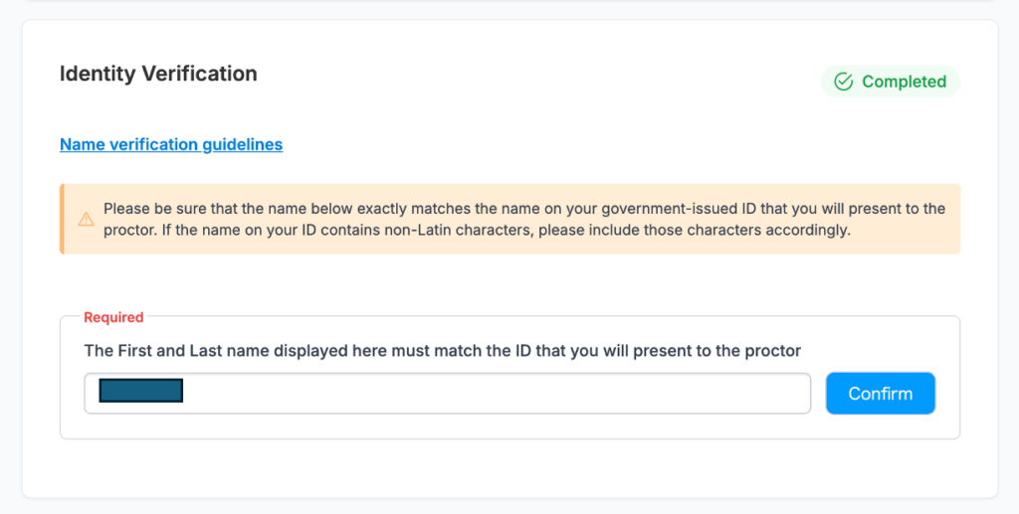Select the red Required label
This screenshot has height=514, width=1019.
[x=113, y=317]
